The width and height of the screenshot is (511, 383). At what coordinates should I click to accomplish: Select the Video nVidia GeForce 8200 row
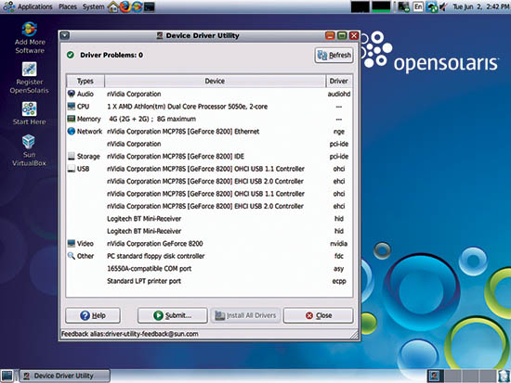[x=209, y=243]
